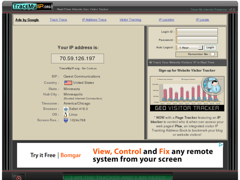Click the red circular icon at bottom left
The width and height of the screenshot is (240, 180).
click(x=19, y=178)
